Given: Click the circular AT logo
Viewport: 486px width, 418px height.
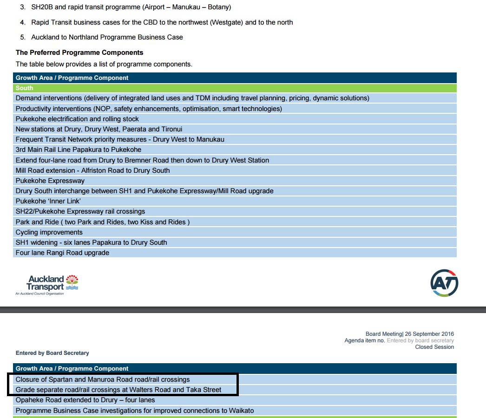Looking at the screenshot, I should click(444, 282).
